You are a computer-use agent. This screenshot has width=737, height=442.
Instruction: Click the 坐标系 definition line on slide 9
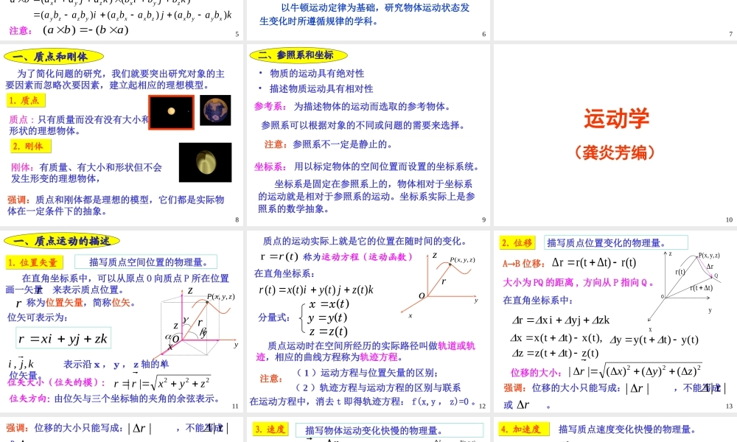(x=366, y=166)
